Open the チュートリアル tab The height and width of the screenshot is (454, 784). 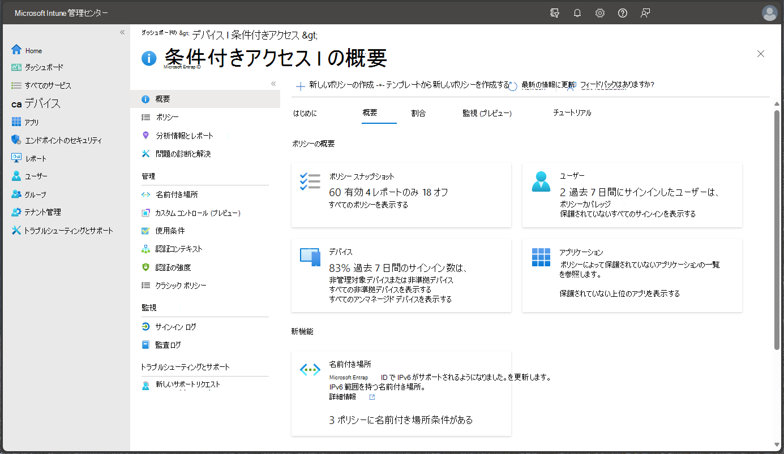[x=572, y=113]
